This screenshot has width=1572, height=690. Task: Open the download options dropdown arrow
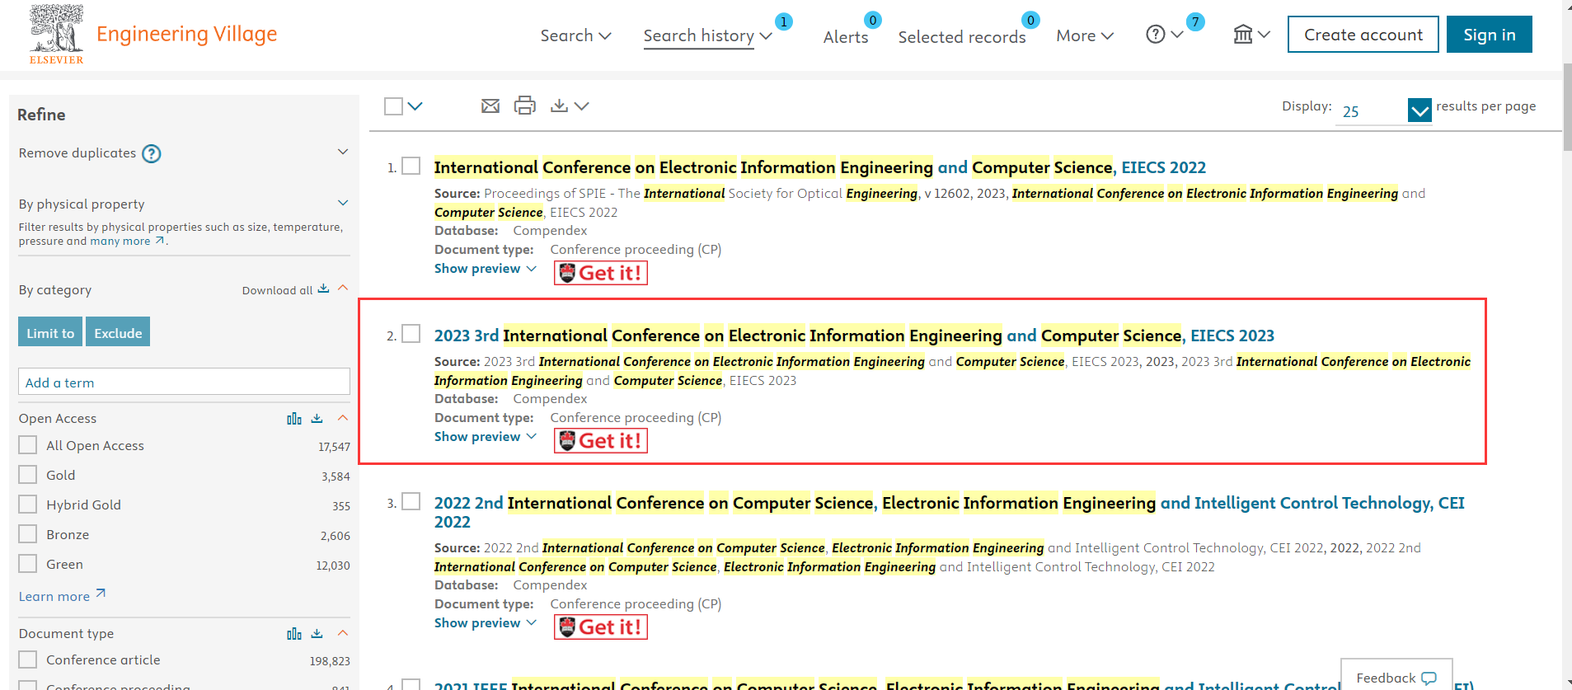point(582,106)
